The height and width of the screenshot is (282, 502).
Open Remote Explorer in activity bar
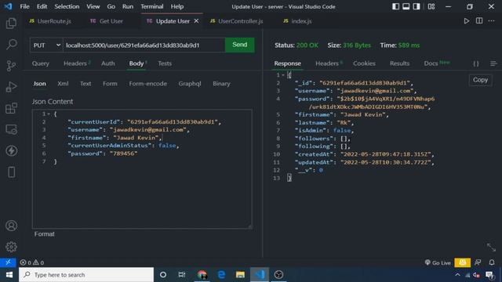(x=11, y=129)
